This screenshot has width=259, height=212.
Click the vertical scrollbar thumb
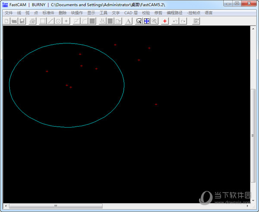[x=253, y=134]
